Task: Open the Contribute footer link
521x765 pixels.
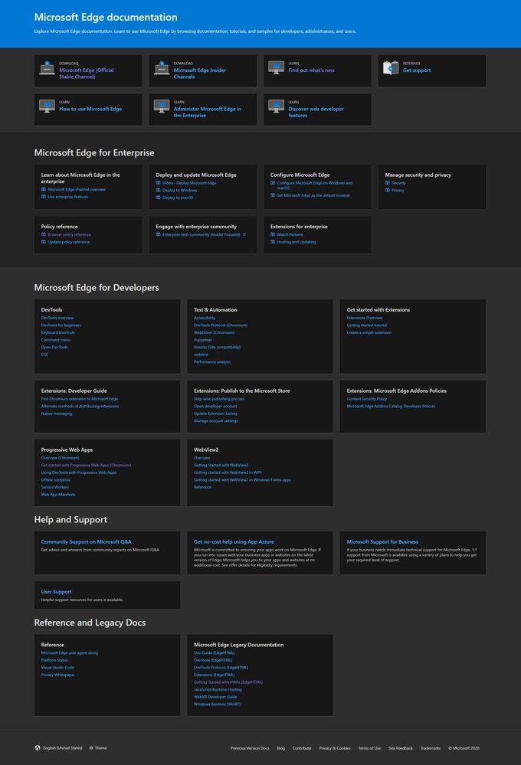Action: 302,748
